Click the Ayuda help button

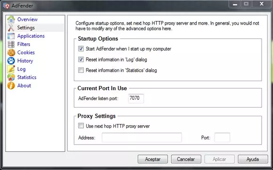tap(253, 159)
